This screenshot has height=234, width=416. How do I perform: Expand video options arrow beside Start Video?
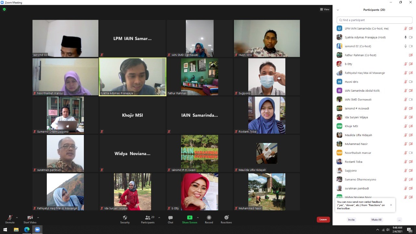[38, 217]
